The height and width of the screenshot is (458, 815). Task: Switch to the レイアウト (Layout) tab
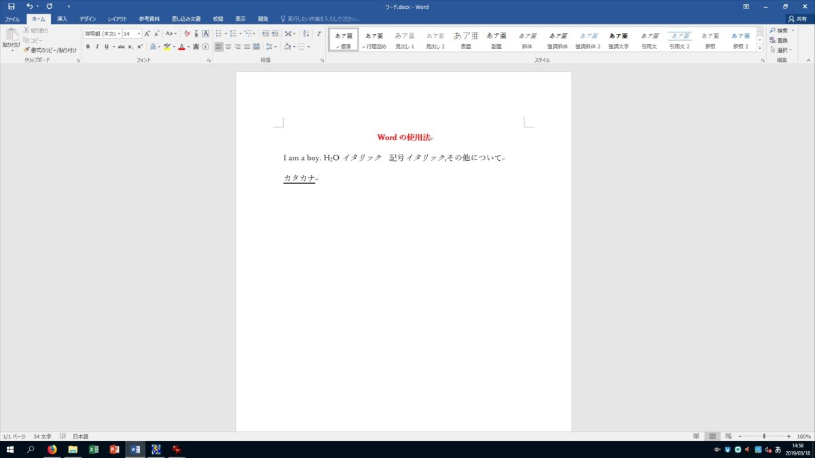117,19
